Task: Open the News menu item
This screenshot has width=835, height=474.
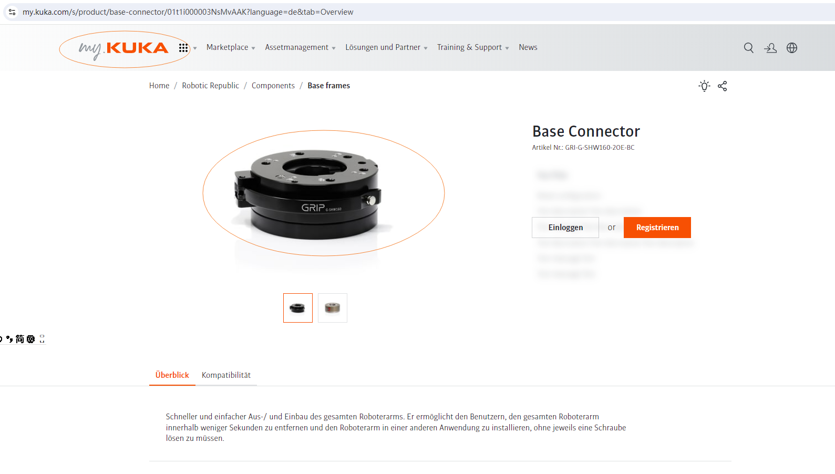Action: coord(528,47)
